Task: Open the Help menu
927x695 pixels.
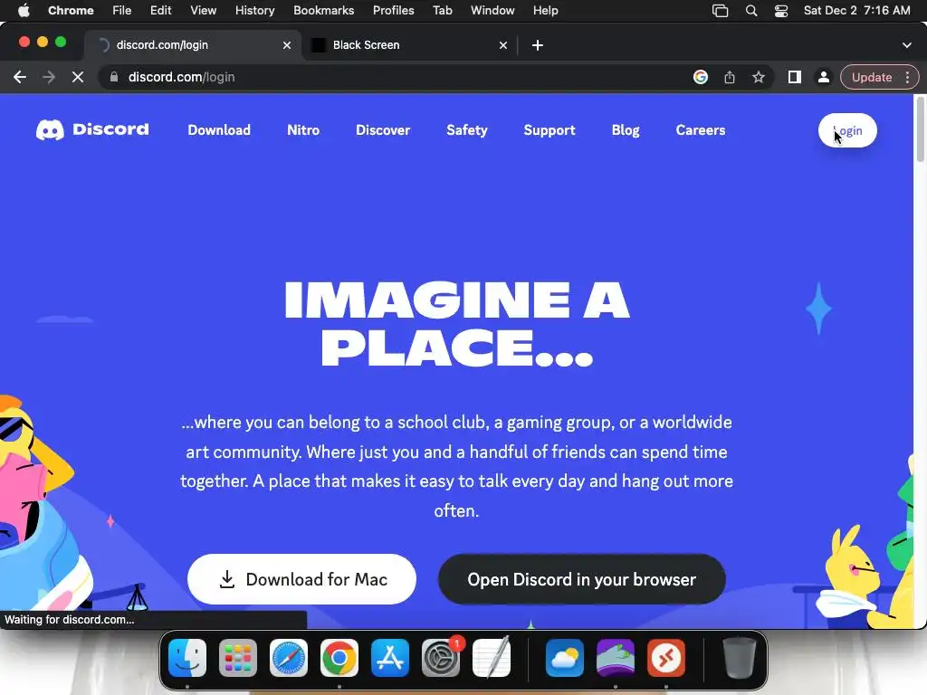Action: pos(545,10)
